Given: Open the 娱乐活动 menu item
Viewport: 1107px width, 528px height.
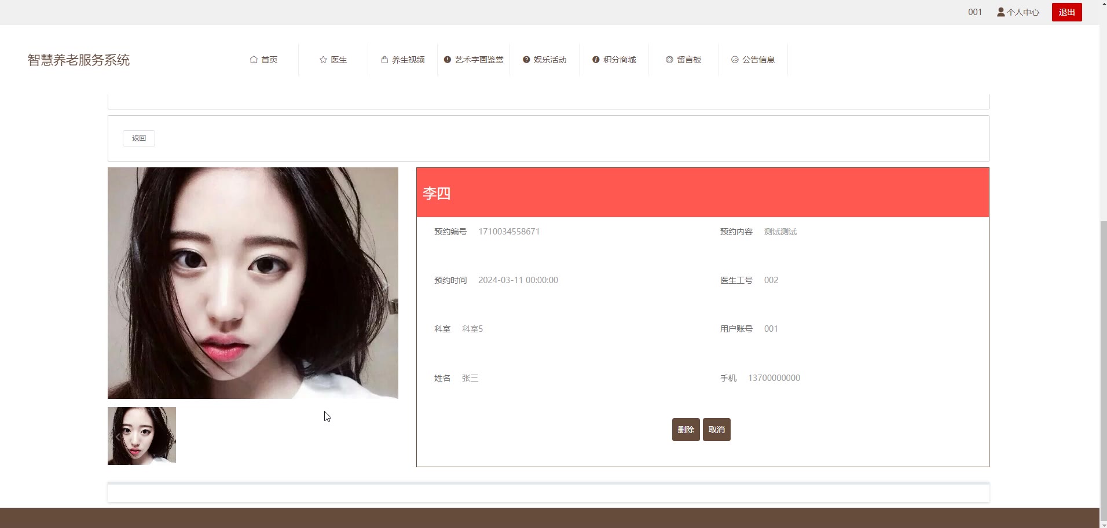Looking at the screenshot, I should tap(544, 60).
